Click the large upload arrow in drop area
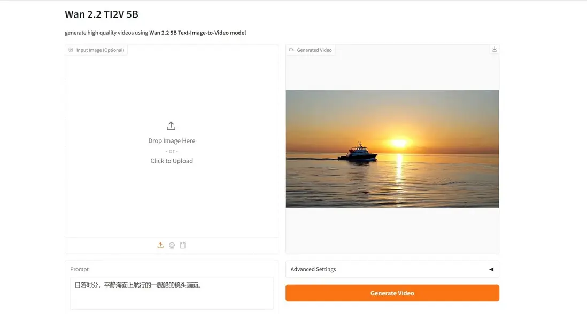Screen dimensions: 587x314 [x=171, y=126]
